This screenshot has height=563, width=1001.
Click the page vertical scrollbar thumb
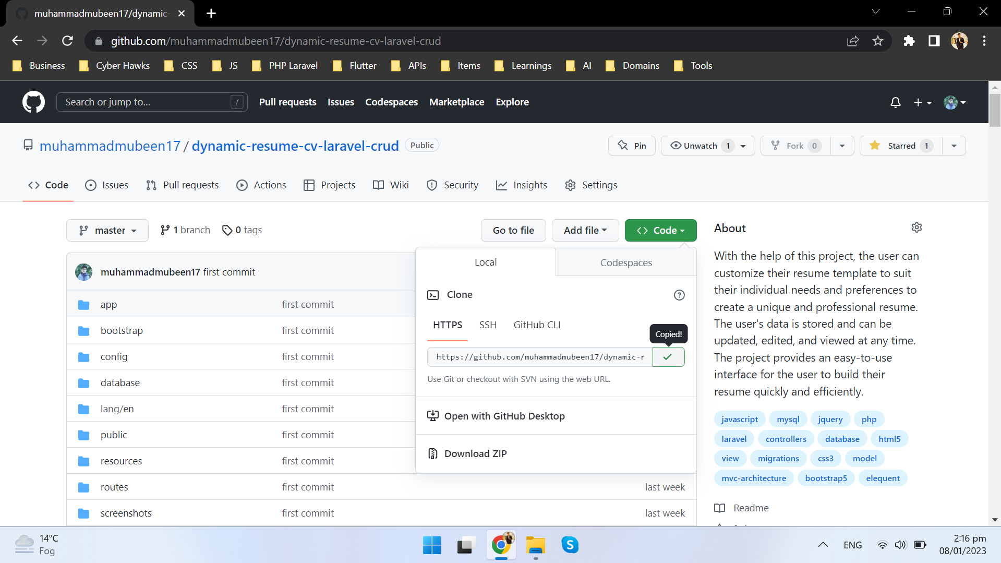click(994, 110)
